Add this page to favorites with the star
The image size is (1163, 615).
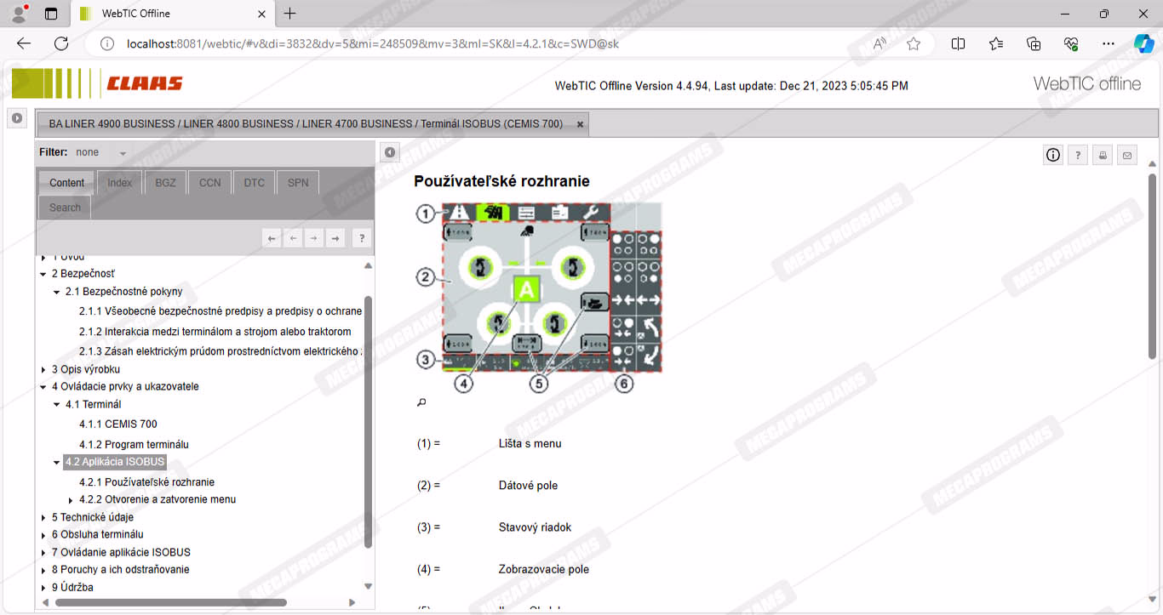[914, 43]
